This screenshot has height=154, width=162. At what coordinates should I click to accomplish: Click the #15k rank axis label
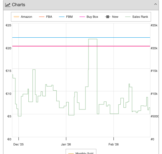coord(154,71)
